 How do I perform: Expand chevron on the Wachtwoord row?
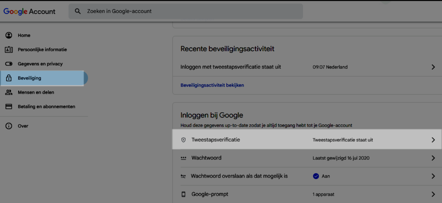[x=433, y=158]
